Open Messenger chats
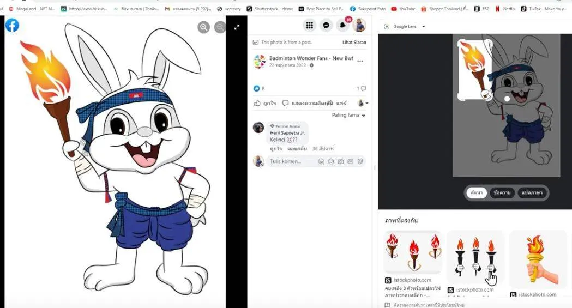The image size is (572, 308). click(326, 25)
